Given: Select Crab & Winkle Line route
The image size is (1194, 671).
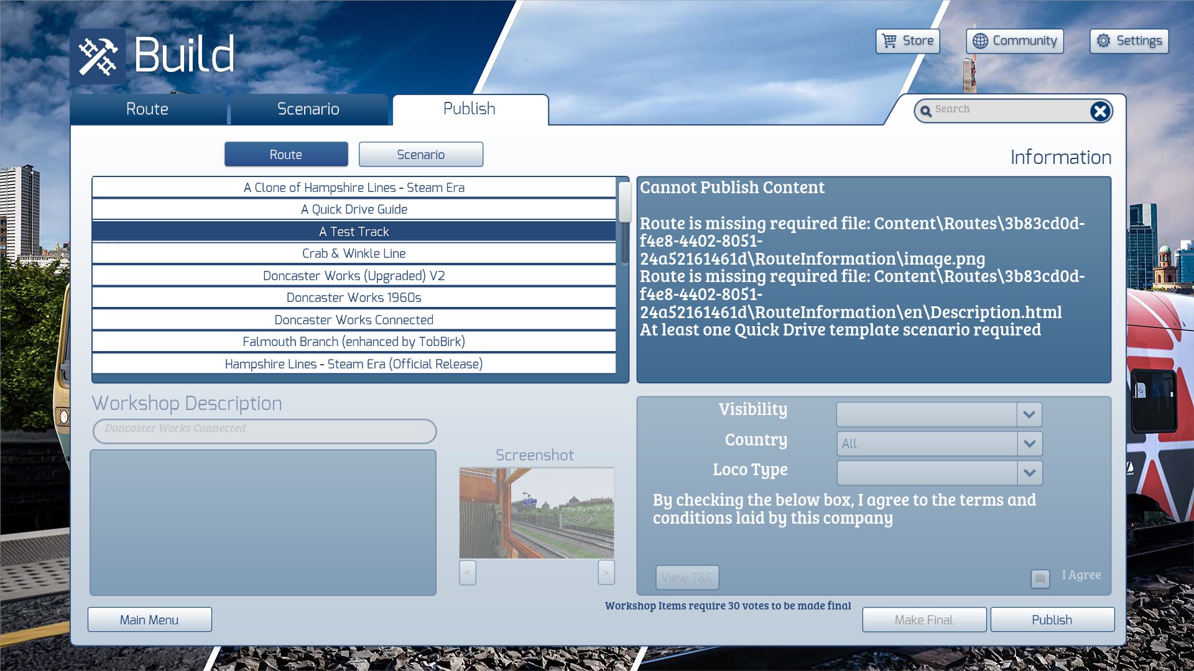Looking at the screenshot, I should pos(354,253).
